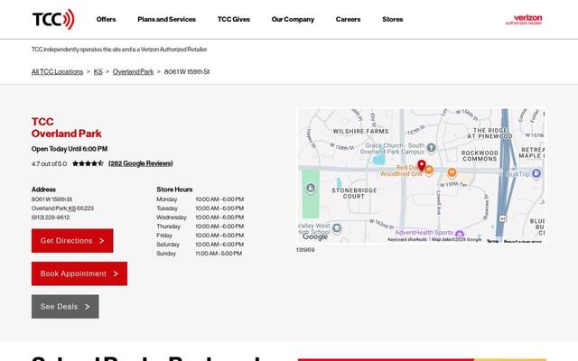Screen dimensions: 578x361
Task: Open the TCC Gives menu
Action: pos(234,19)
